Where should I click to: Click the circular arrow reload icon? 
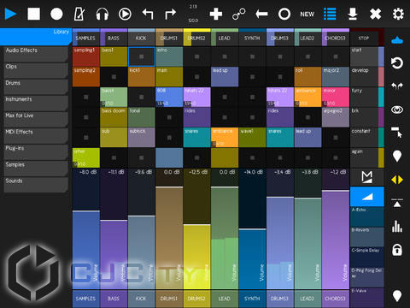click(397, 62)
